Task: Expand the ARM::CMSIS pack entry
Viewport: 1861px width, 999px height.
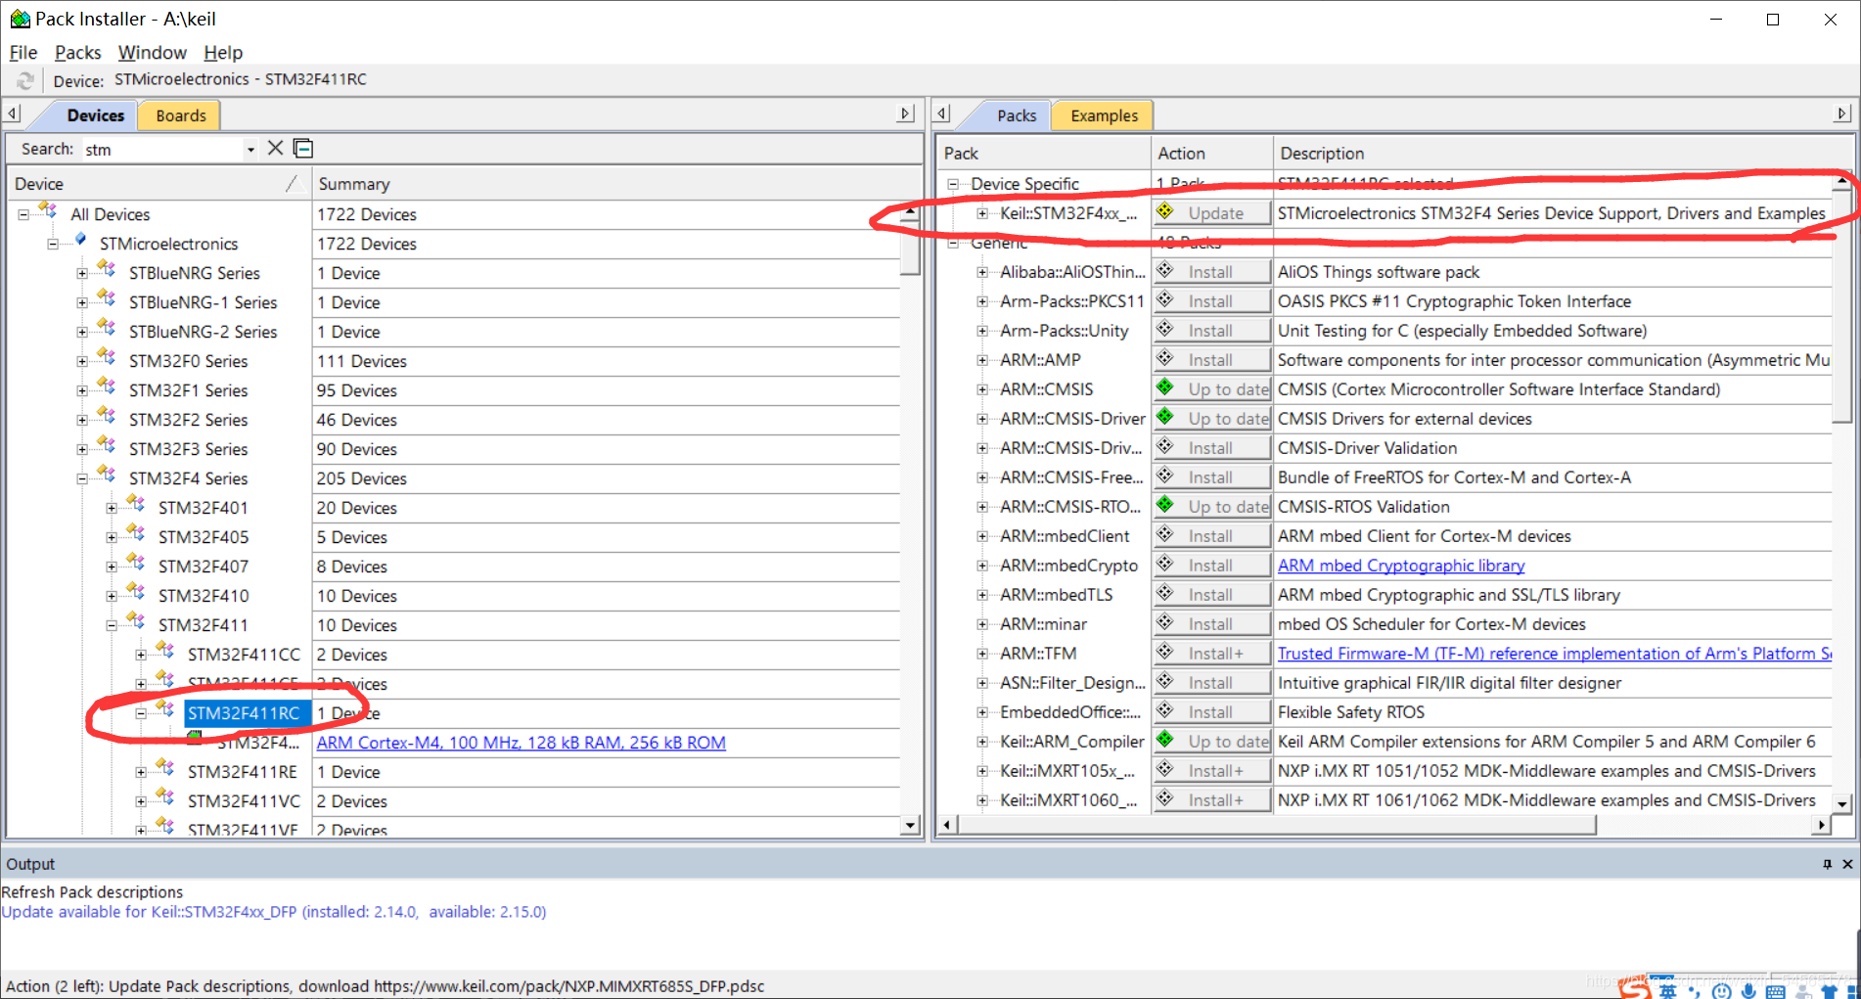Action: pos(982,389)
